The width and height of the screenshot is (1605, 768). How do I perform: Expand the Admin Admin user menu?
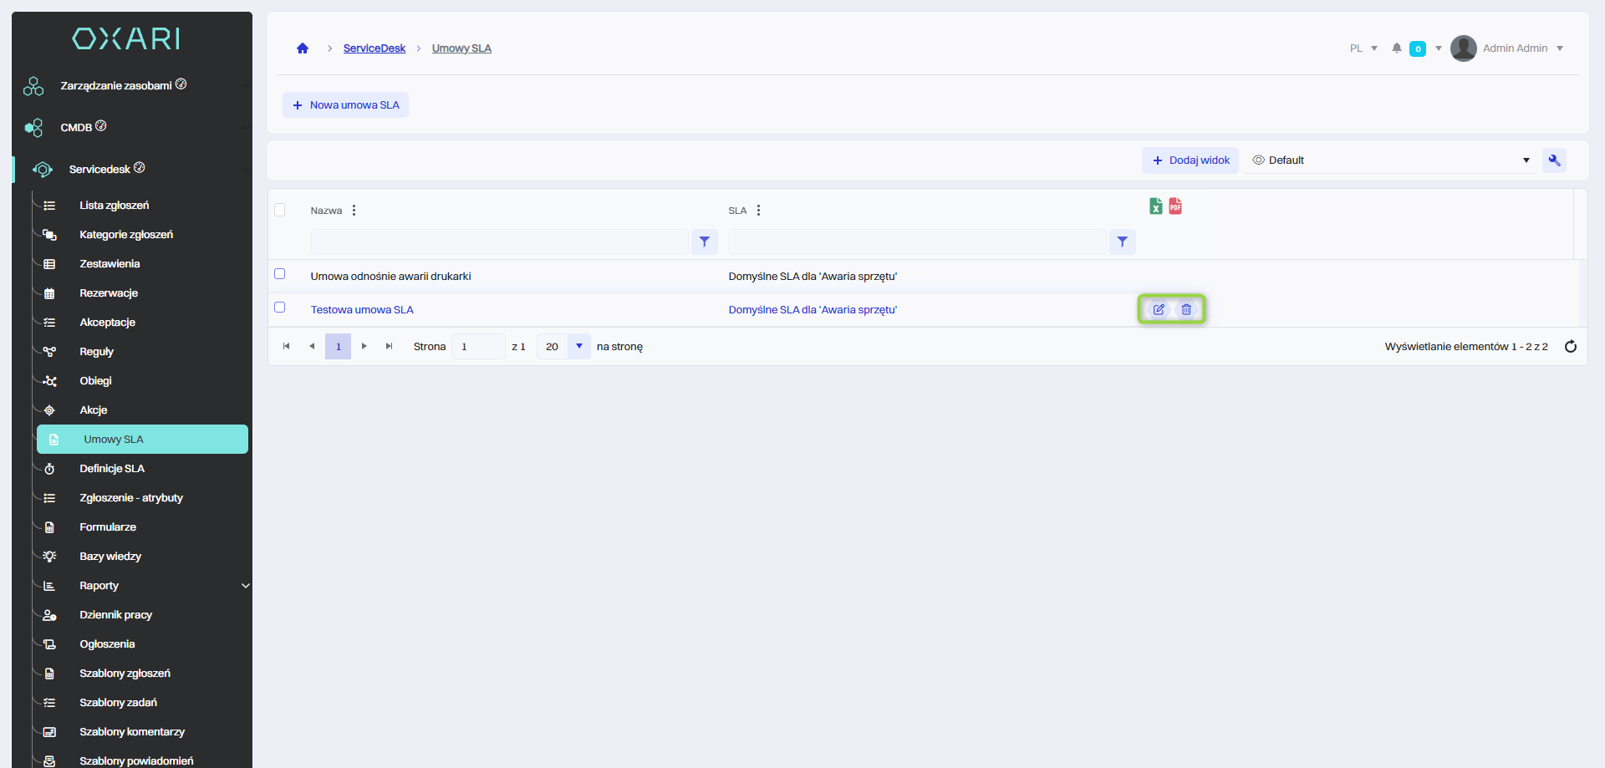(x=1514, y=48)
